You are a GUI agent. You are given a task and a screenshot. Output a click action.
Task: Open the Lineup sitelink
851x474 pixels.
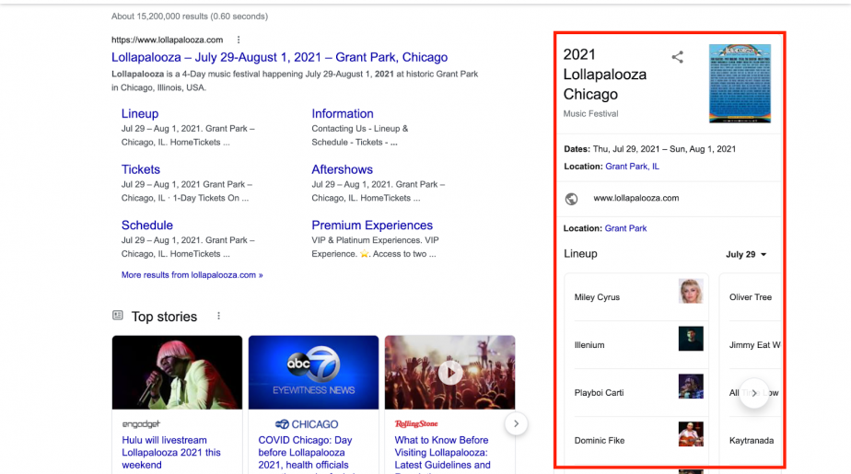pos(140,113)
